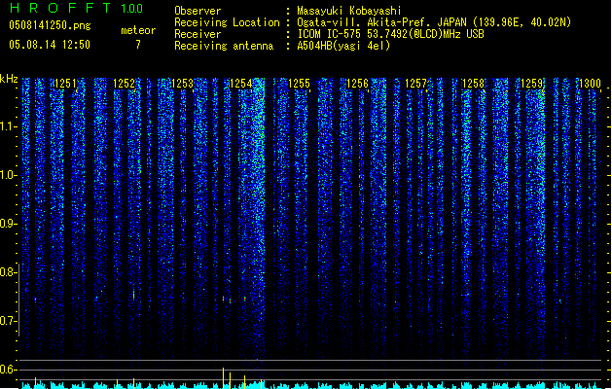The height and width of the screenshot is (389, 612).
Task: Click the 1251 time marker
Action: point(65,84)
